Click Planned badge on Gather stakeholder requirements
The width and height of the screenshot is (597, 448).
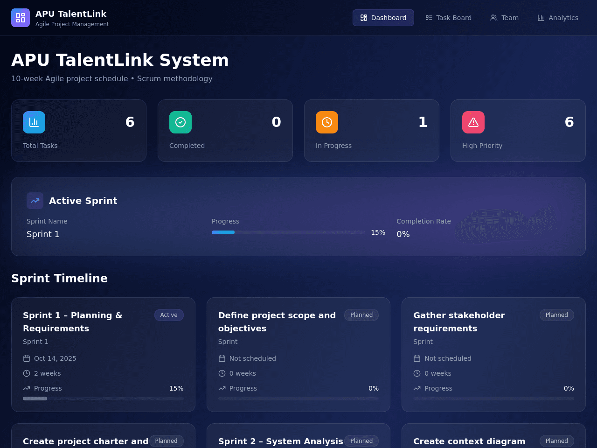557,315
